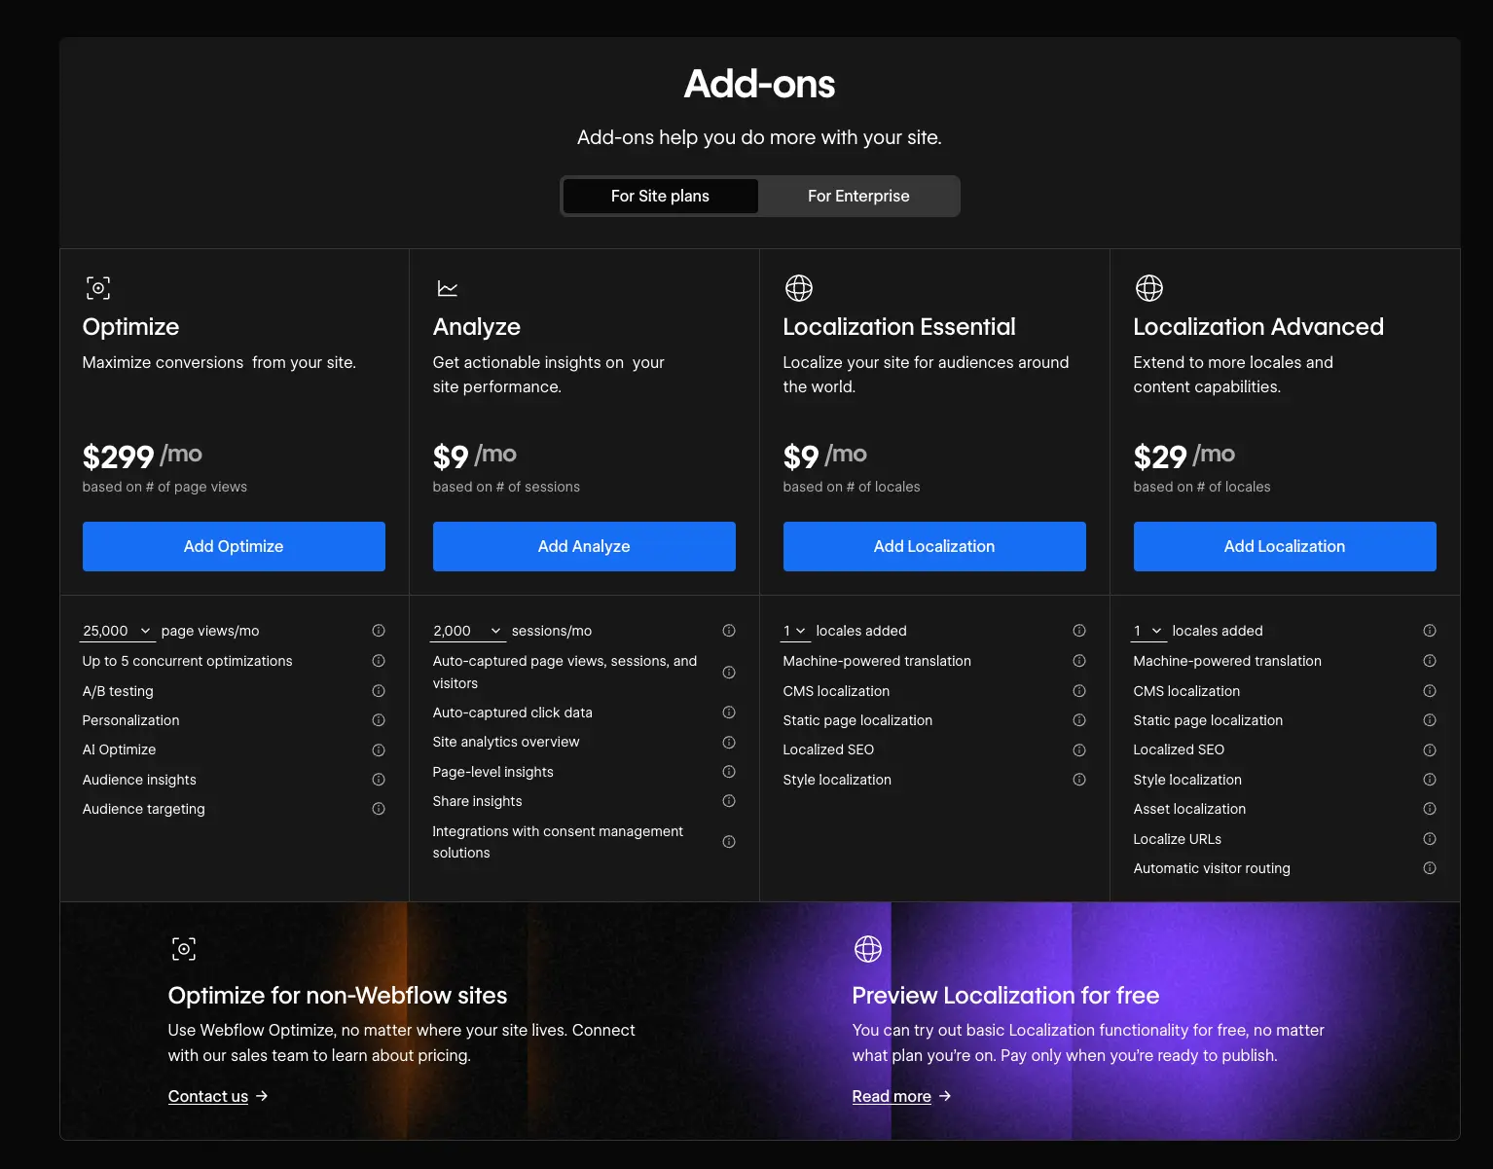The height and width of the screenshot is (1169, 1493).
Task: Click the 'Add-ons help you do more' subtitle
Action: pyautogui.click(x=759, y=137)
